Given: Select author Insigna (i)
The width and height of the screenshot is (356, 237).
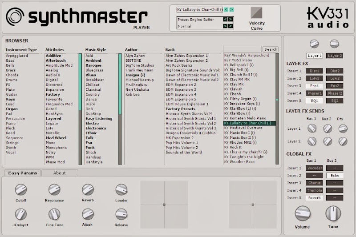Looking at the screenshot, I should click(135, 75).
